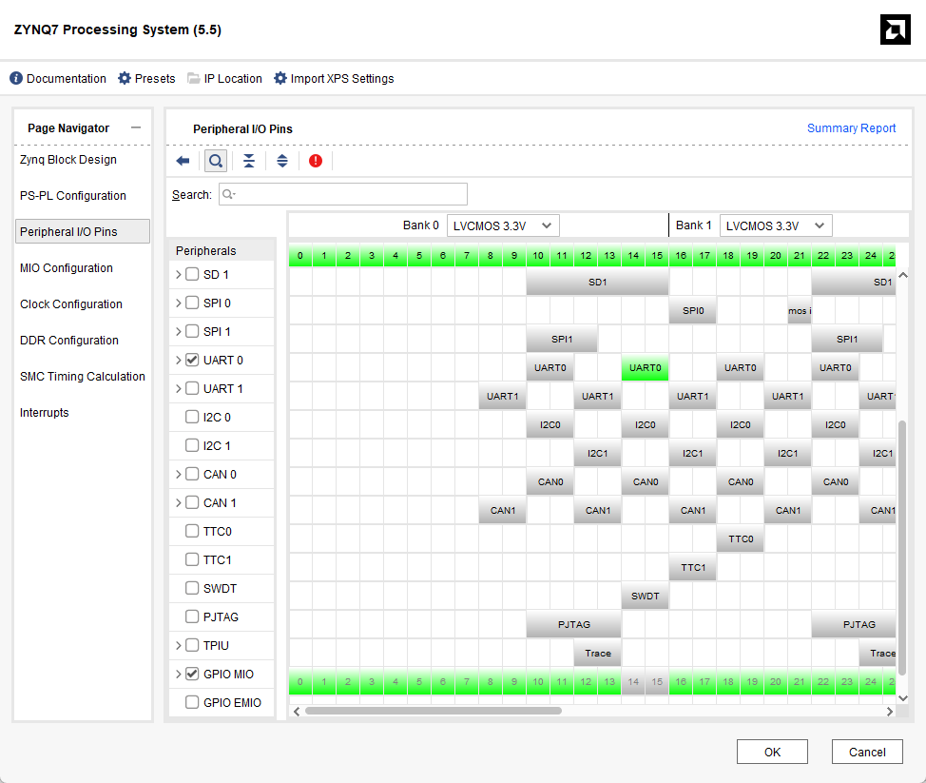Enable the SPI 1 checkbox
This screenshot has width=926, height=783.
click(x=192, y=331)
